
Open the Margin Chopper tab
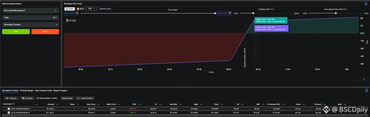60,91
